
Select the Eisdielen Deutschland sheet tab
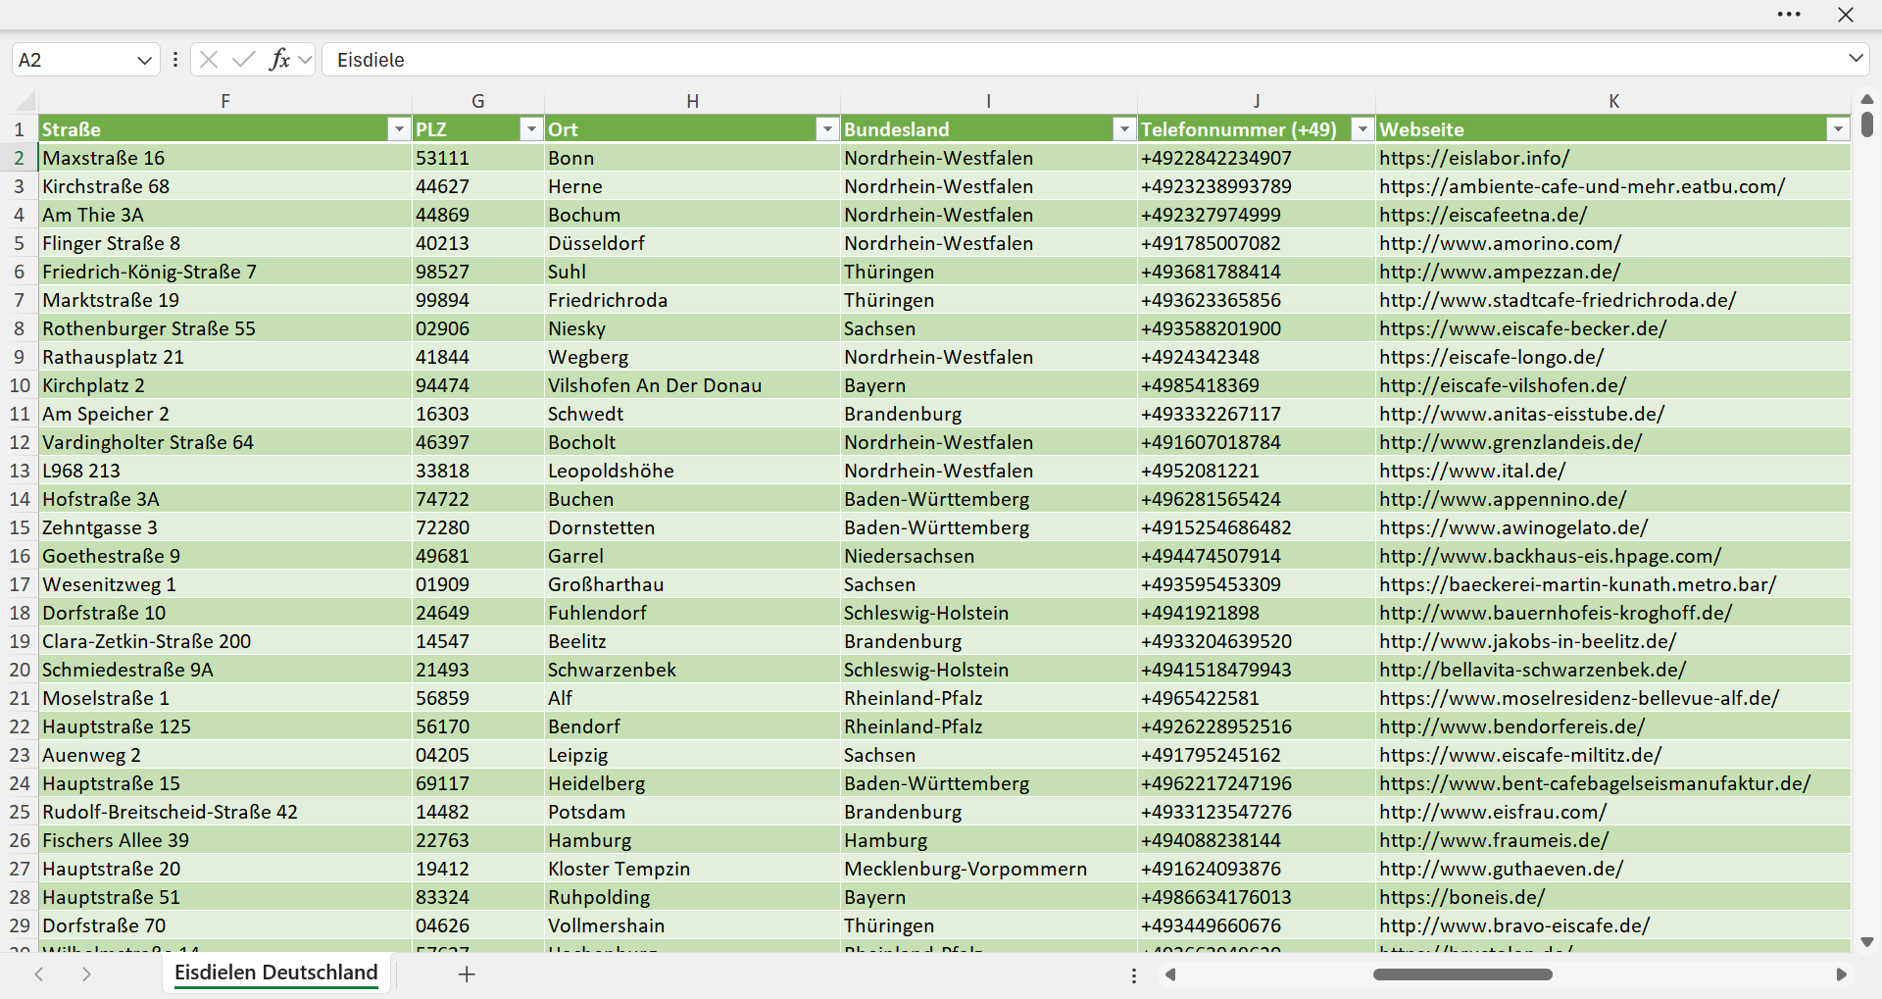pos(276,973)
